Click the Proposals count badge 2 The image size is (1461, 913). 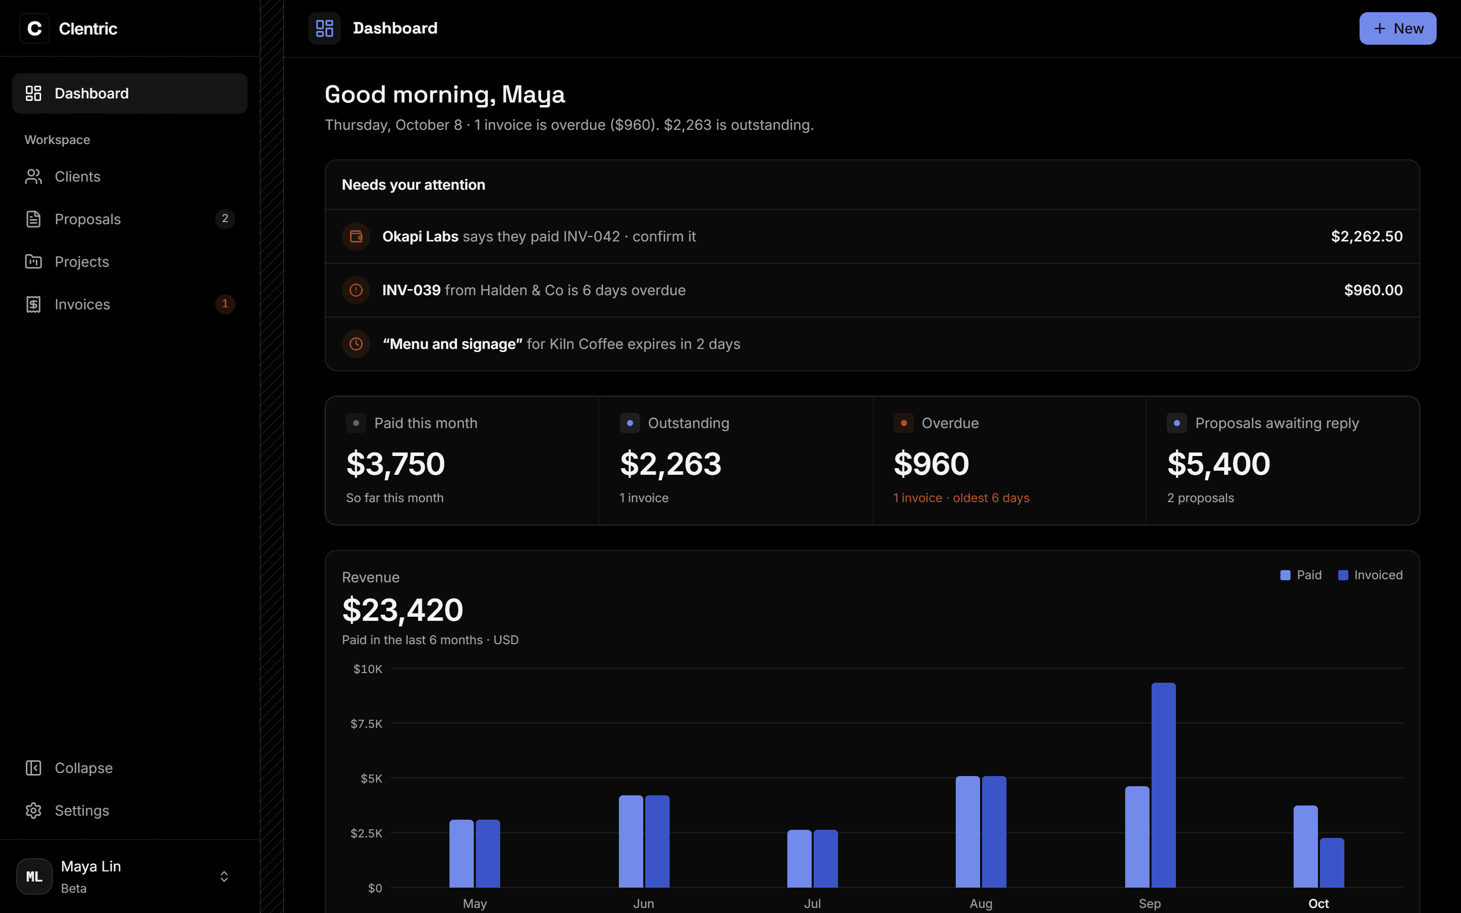225,219
